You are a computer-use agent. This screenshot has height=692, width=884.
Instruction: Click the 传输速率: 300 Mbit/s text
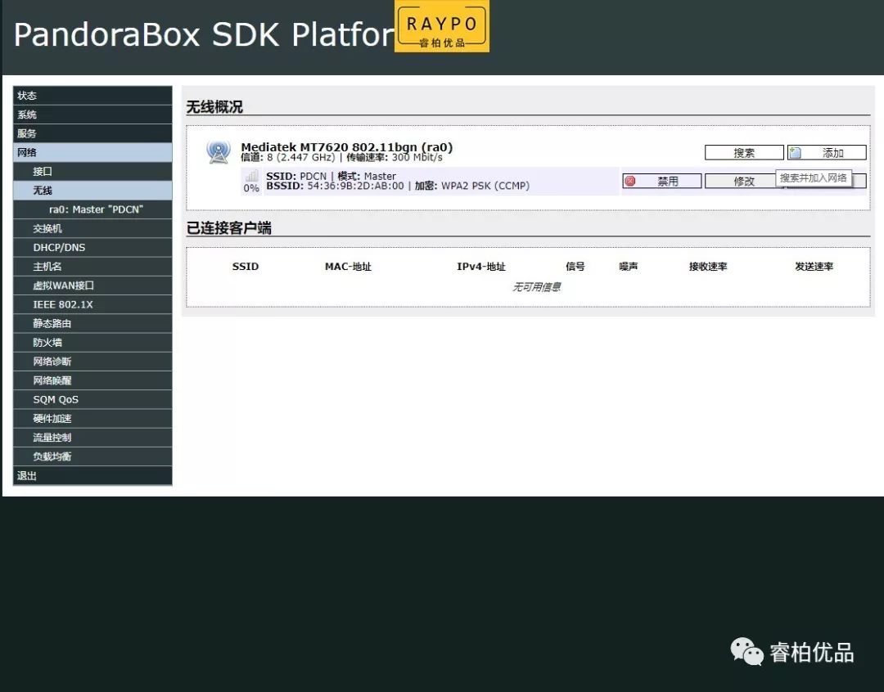[394, 157]
